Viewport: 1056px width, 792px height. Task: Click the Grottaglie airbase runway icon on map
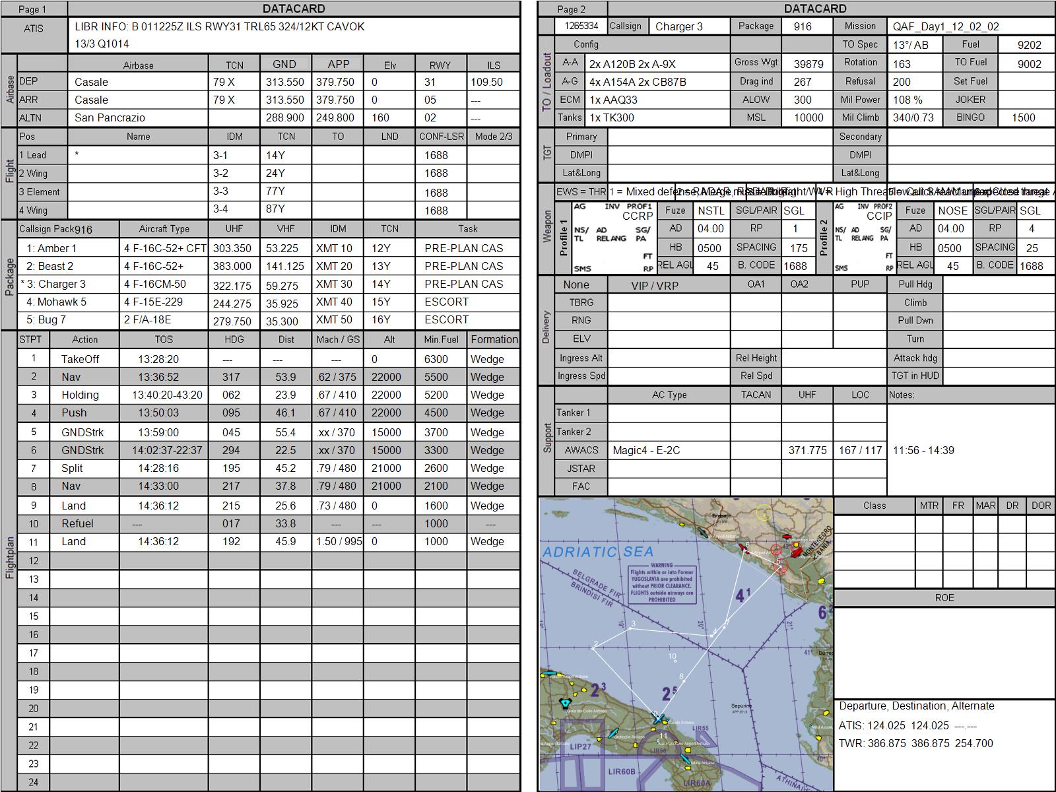(x=613, y=733)
